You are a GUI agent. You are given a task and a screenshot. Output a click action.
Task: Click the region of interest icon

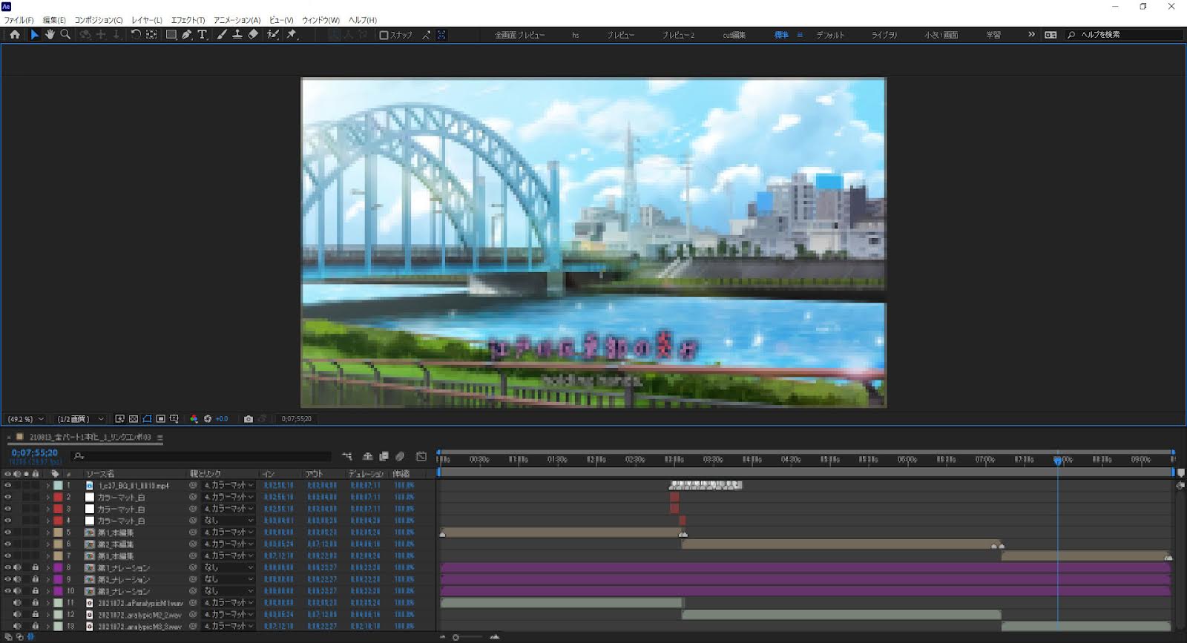[x=160, y=419]
